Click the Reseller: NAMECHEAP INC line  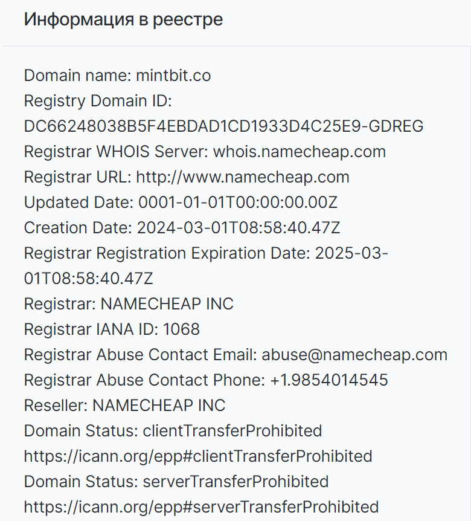[124, 406]
